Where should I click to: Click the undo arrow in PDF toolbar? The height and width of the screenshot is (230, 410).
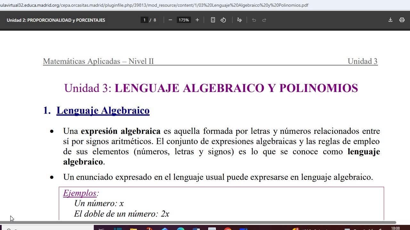click(254, 20)
